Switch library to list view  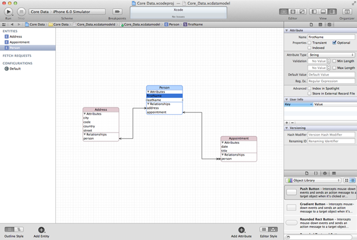[x=352, y=181]
